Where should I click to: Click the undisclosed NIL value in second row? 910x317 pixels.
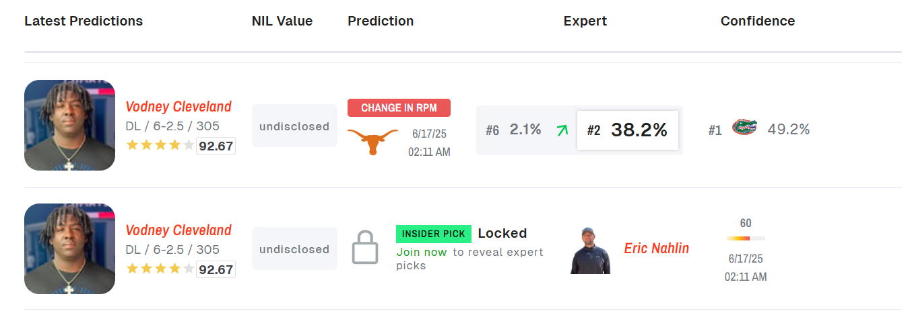[294, 248]
